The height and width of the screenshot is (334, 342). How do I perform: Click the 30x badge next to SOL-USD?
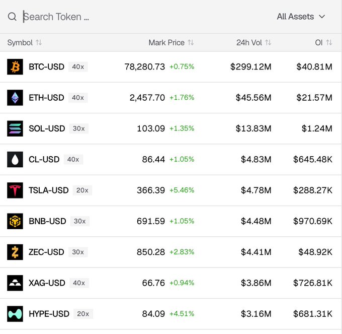click(x=79, y=128)
